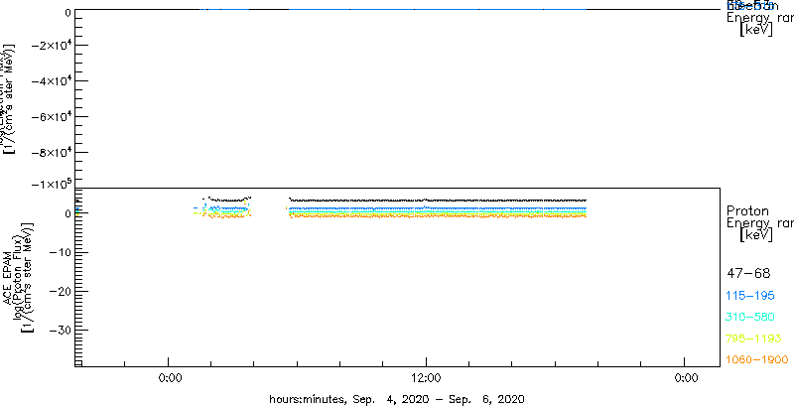Pick the cyan 310-580 legend label
794x407 pixels.
(750, 317)
